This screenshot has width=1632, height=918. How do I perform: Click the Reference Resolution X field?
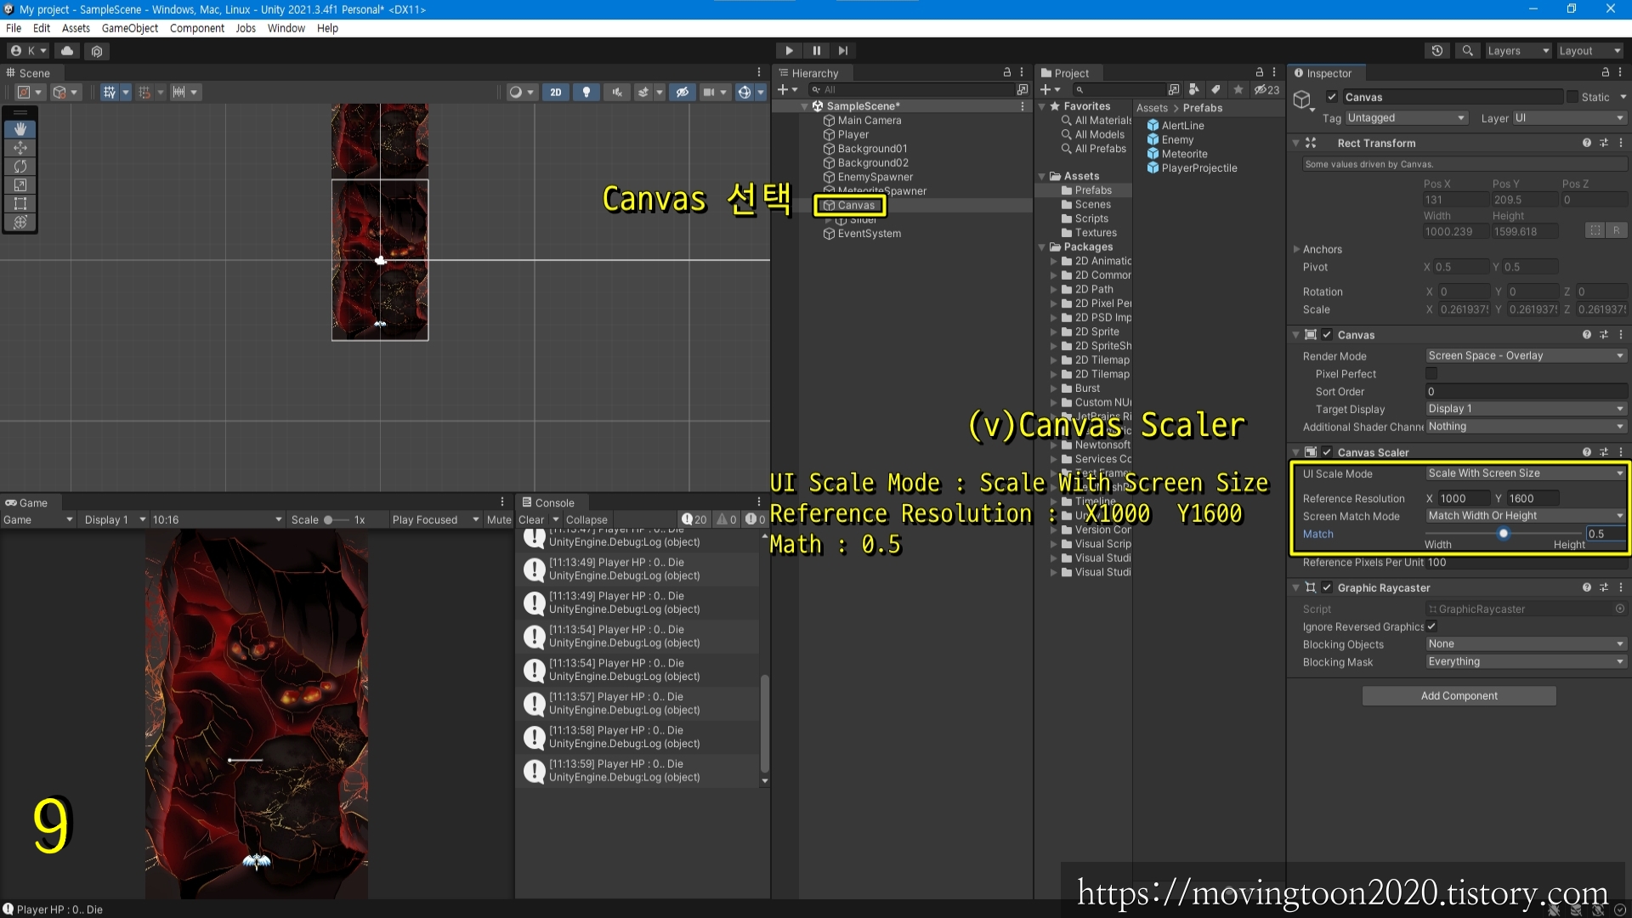(x=1463, y=498)
